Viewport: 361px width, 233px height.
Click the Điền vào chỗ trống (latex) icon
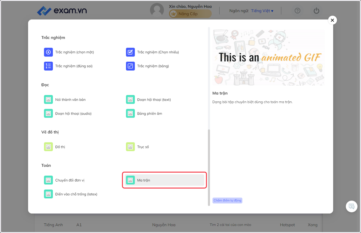(48, 194)
